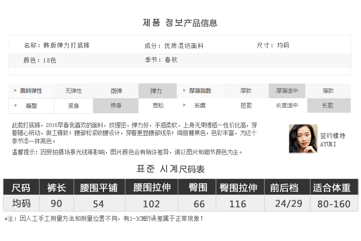Pick the 厚款 thickness option
361x241 pixels.
click(246, 91)
